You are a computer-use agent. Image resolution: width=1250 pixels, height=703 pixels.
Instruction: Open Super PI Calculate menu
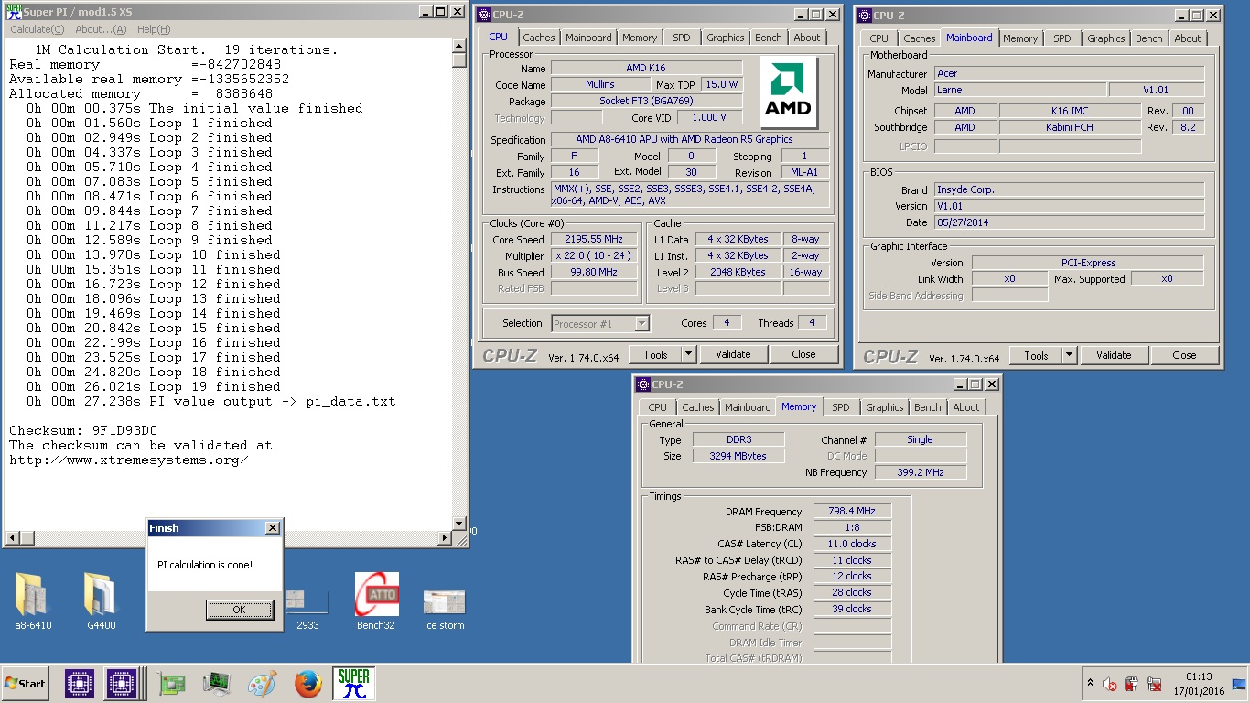point(37,30)
